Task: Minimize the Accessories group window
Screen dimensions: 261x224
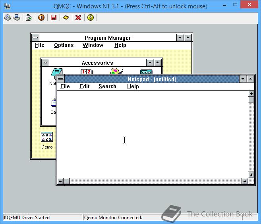Action: [150, 63]
